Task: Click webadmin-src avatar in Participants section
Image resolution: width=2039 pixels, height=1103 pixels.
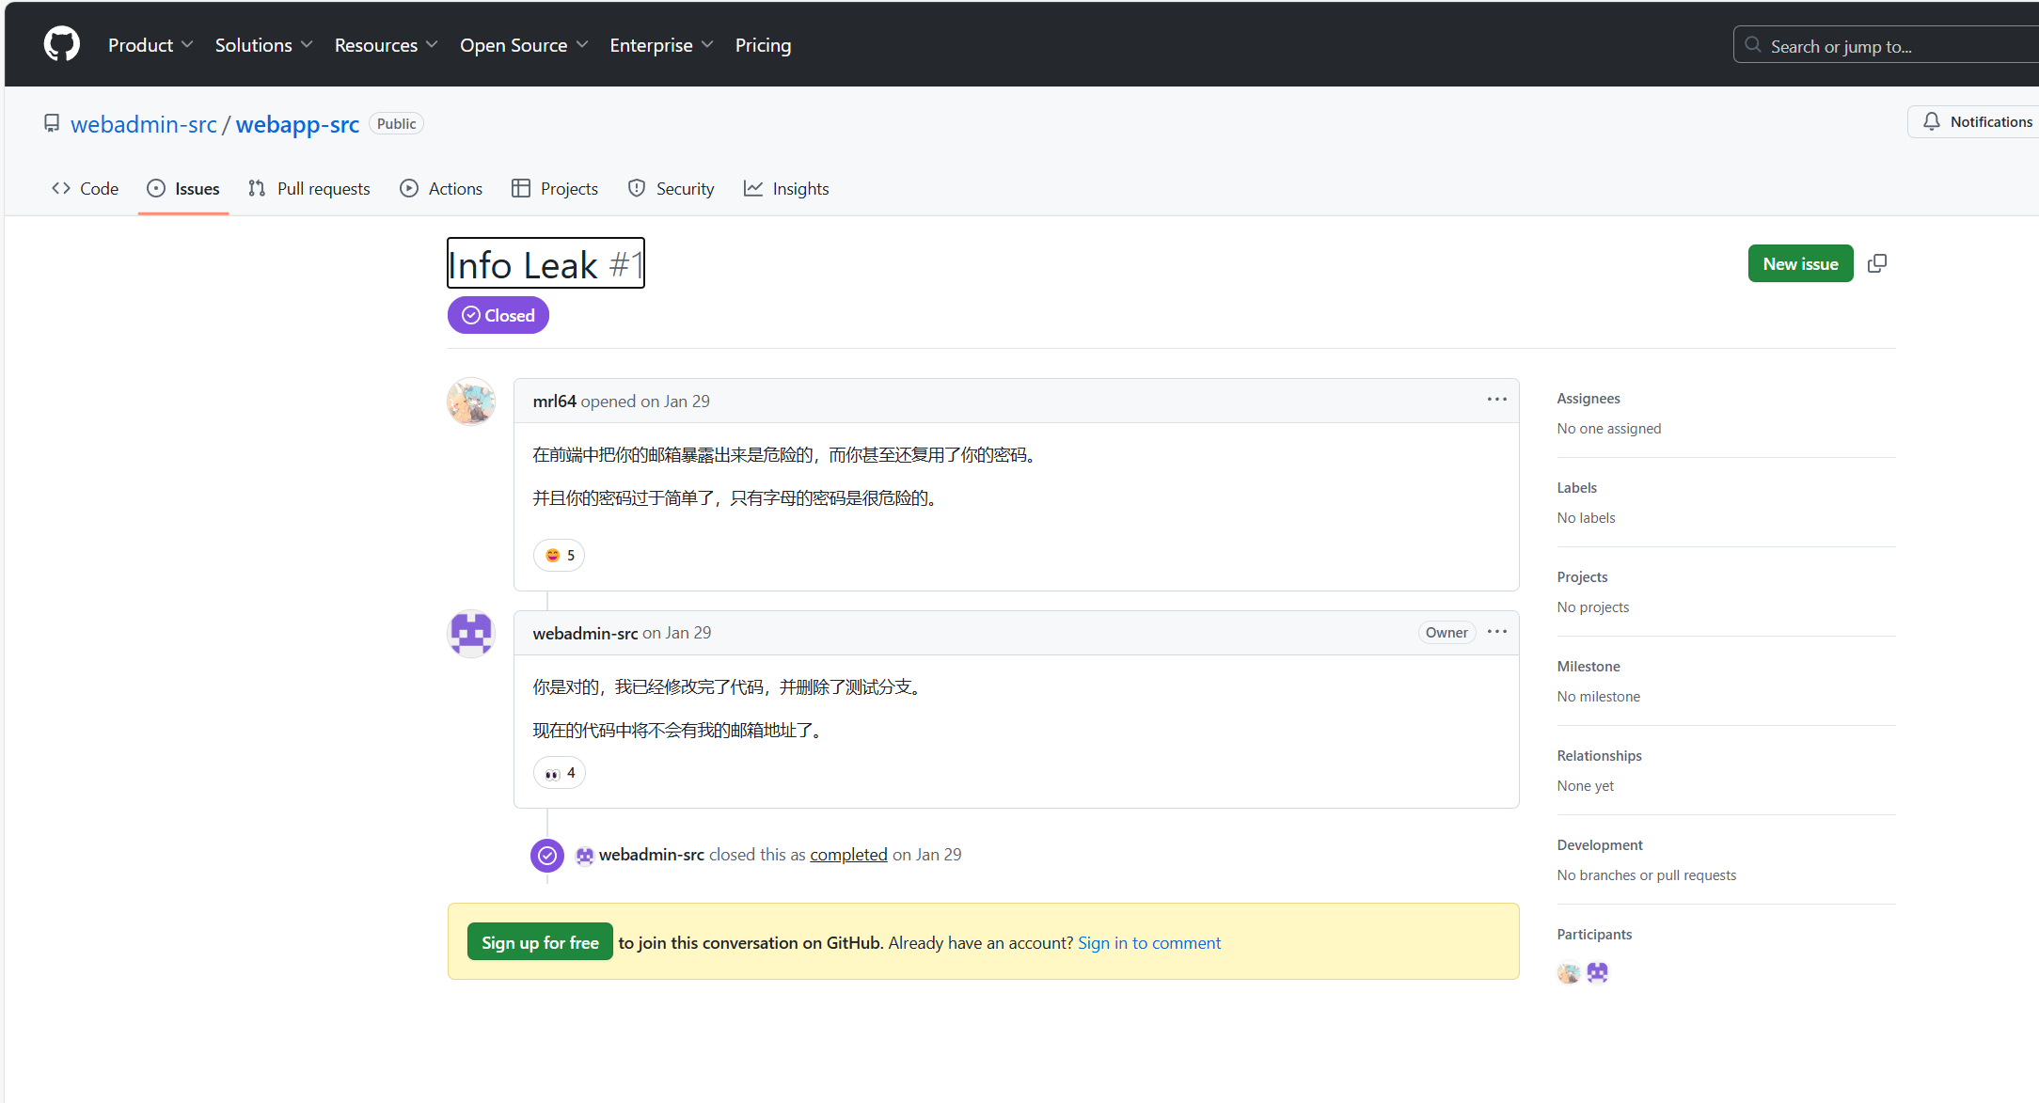Action: (x=1598, y=972)
